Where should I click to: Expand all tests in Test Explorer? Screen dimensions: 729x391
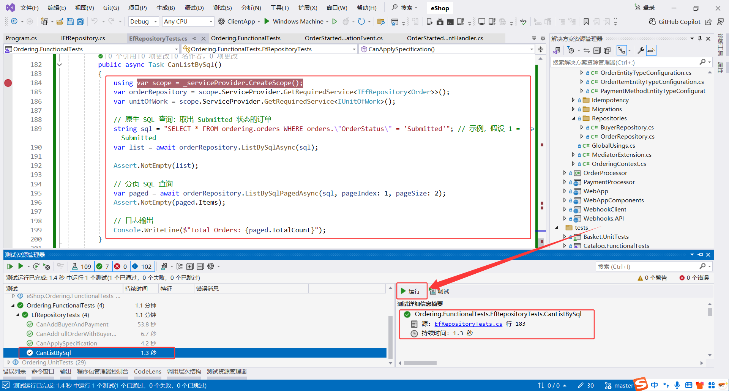tap(190, 266)
